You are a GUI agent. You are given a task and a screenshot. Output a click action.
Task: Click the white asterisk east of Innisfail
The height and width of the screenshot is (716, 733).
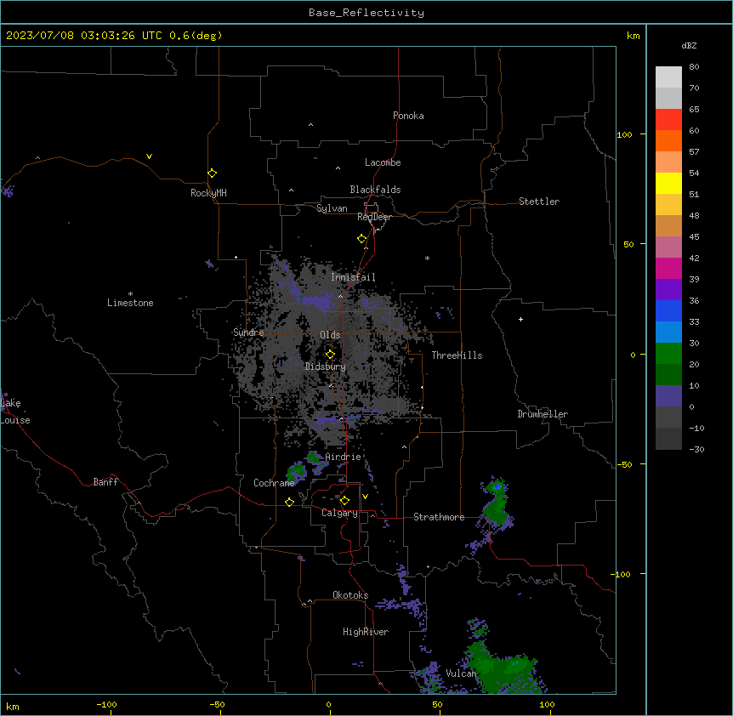(427, 258)
